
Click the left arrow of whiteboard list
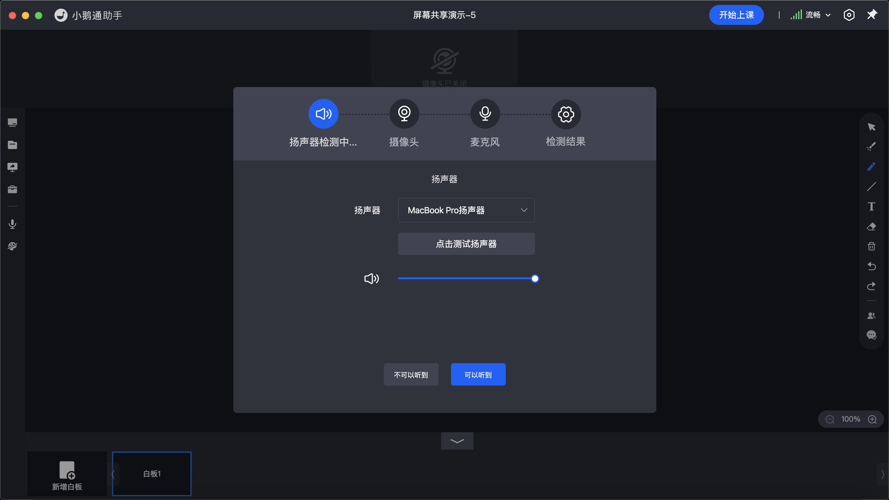pos(113,474)
